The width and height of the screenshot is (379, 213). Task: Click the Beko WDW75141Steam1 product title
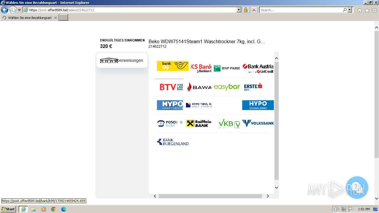(207, 42)
